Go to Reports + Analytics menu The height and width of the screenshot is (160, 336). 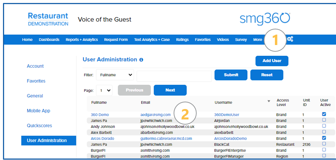point(82,40)
